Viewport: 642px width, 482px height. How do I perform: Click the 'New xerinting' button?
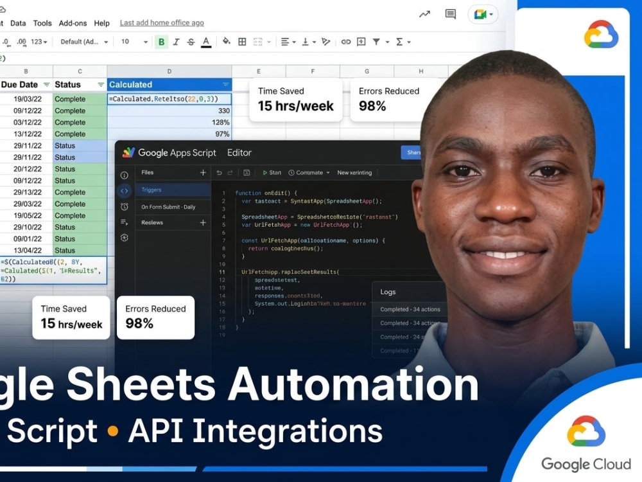(354, 172)
